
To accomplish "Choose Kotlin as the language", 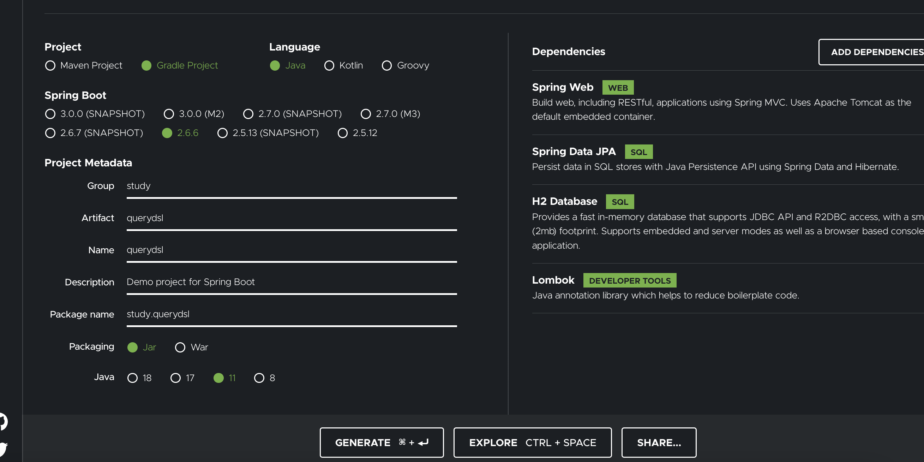I will click(329, 65).
